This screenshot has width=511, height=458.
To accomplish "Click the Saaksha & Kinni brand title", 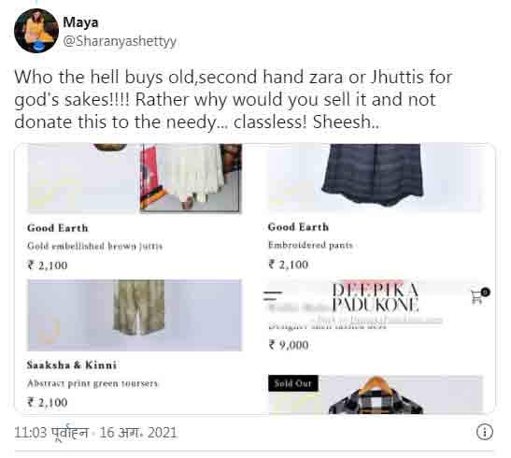I will tap(72, 365).
